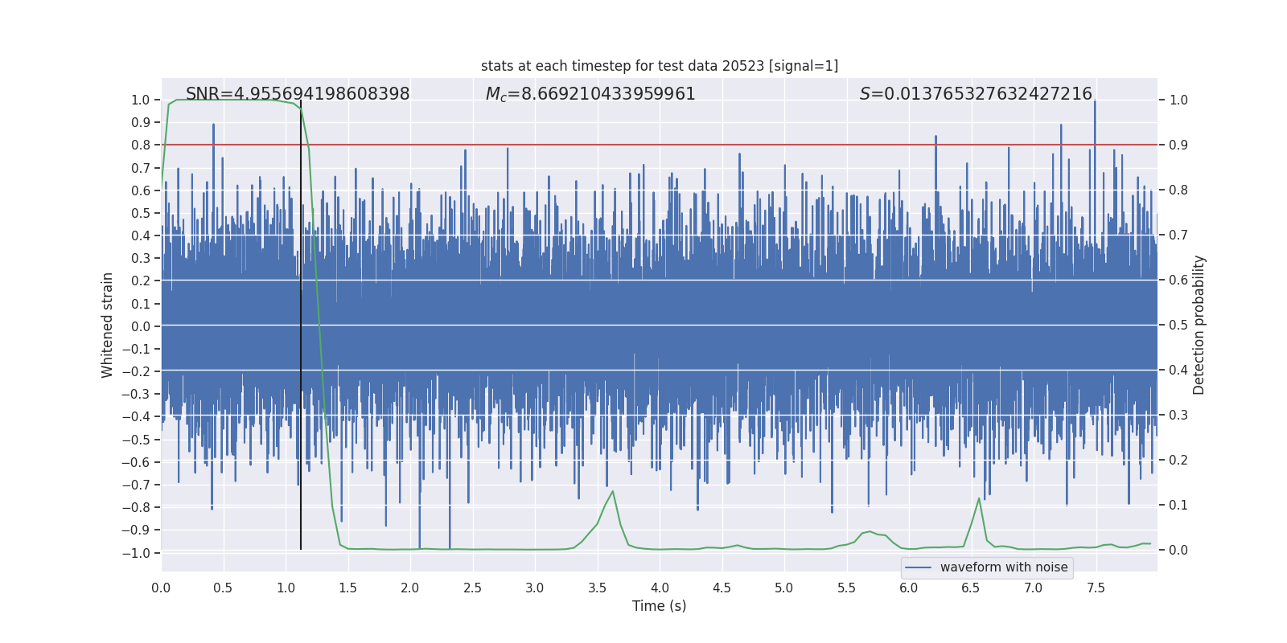Click the 5.0 tick on the time axis

784,588
